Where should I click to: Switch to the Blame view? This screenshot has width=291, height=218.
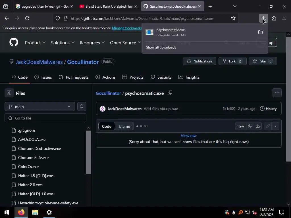pos(124,126)
